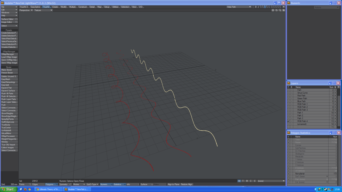The height and width of the screenshot is (192, 342).
Task: Toggle background for the Sinus Curve layer
Action: click(291, 93)
